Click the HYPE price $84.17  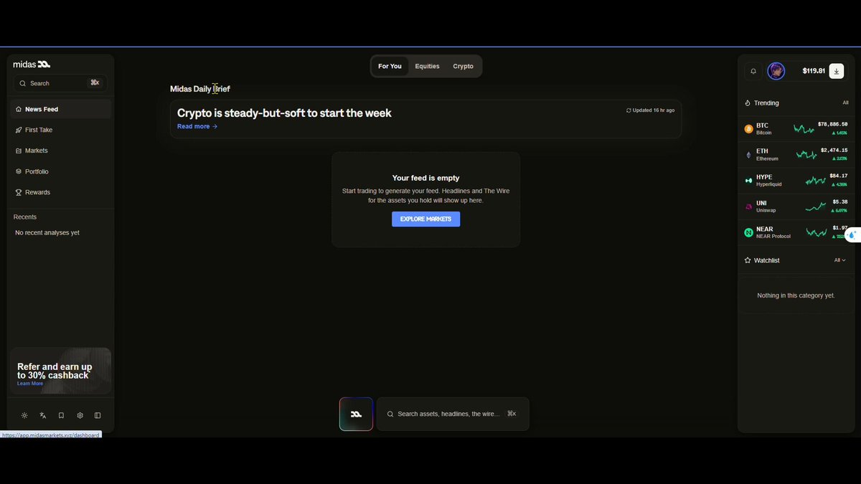tap(838, 176)
